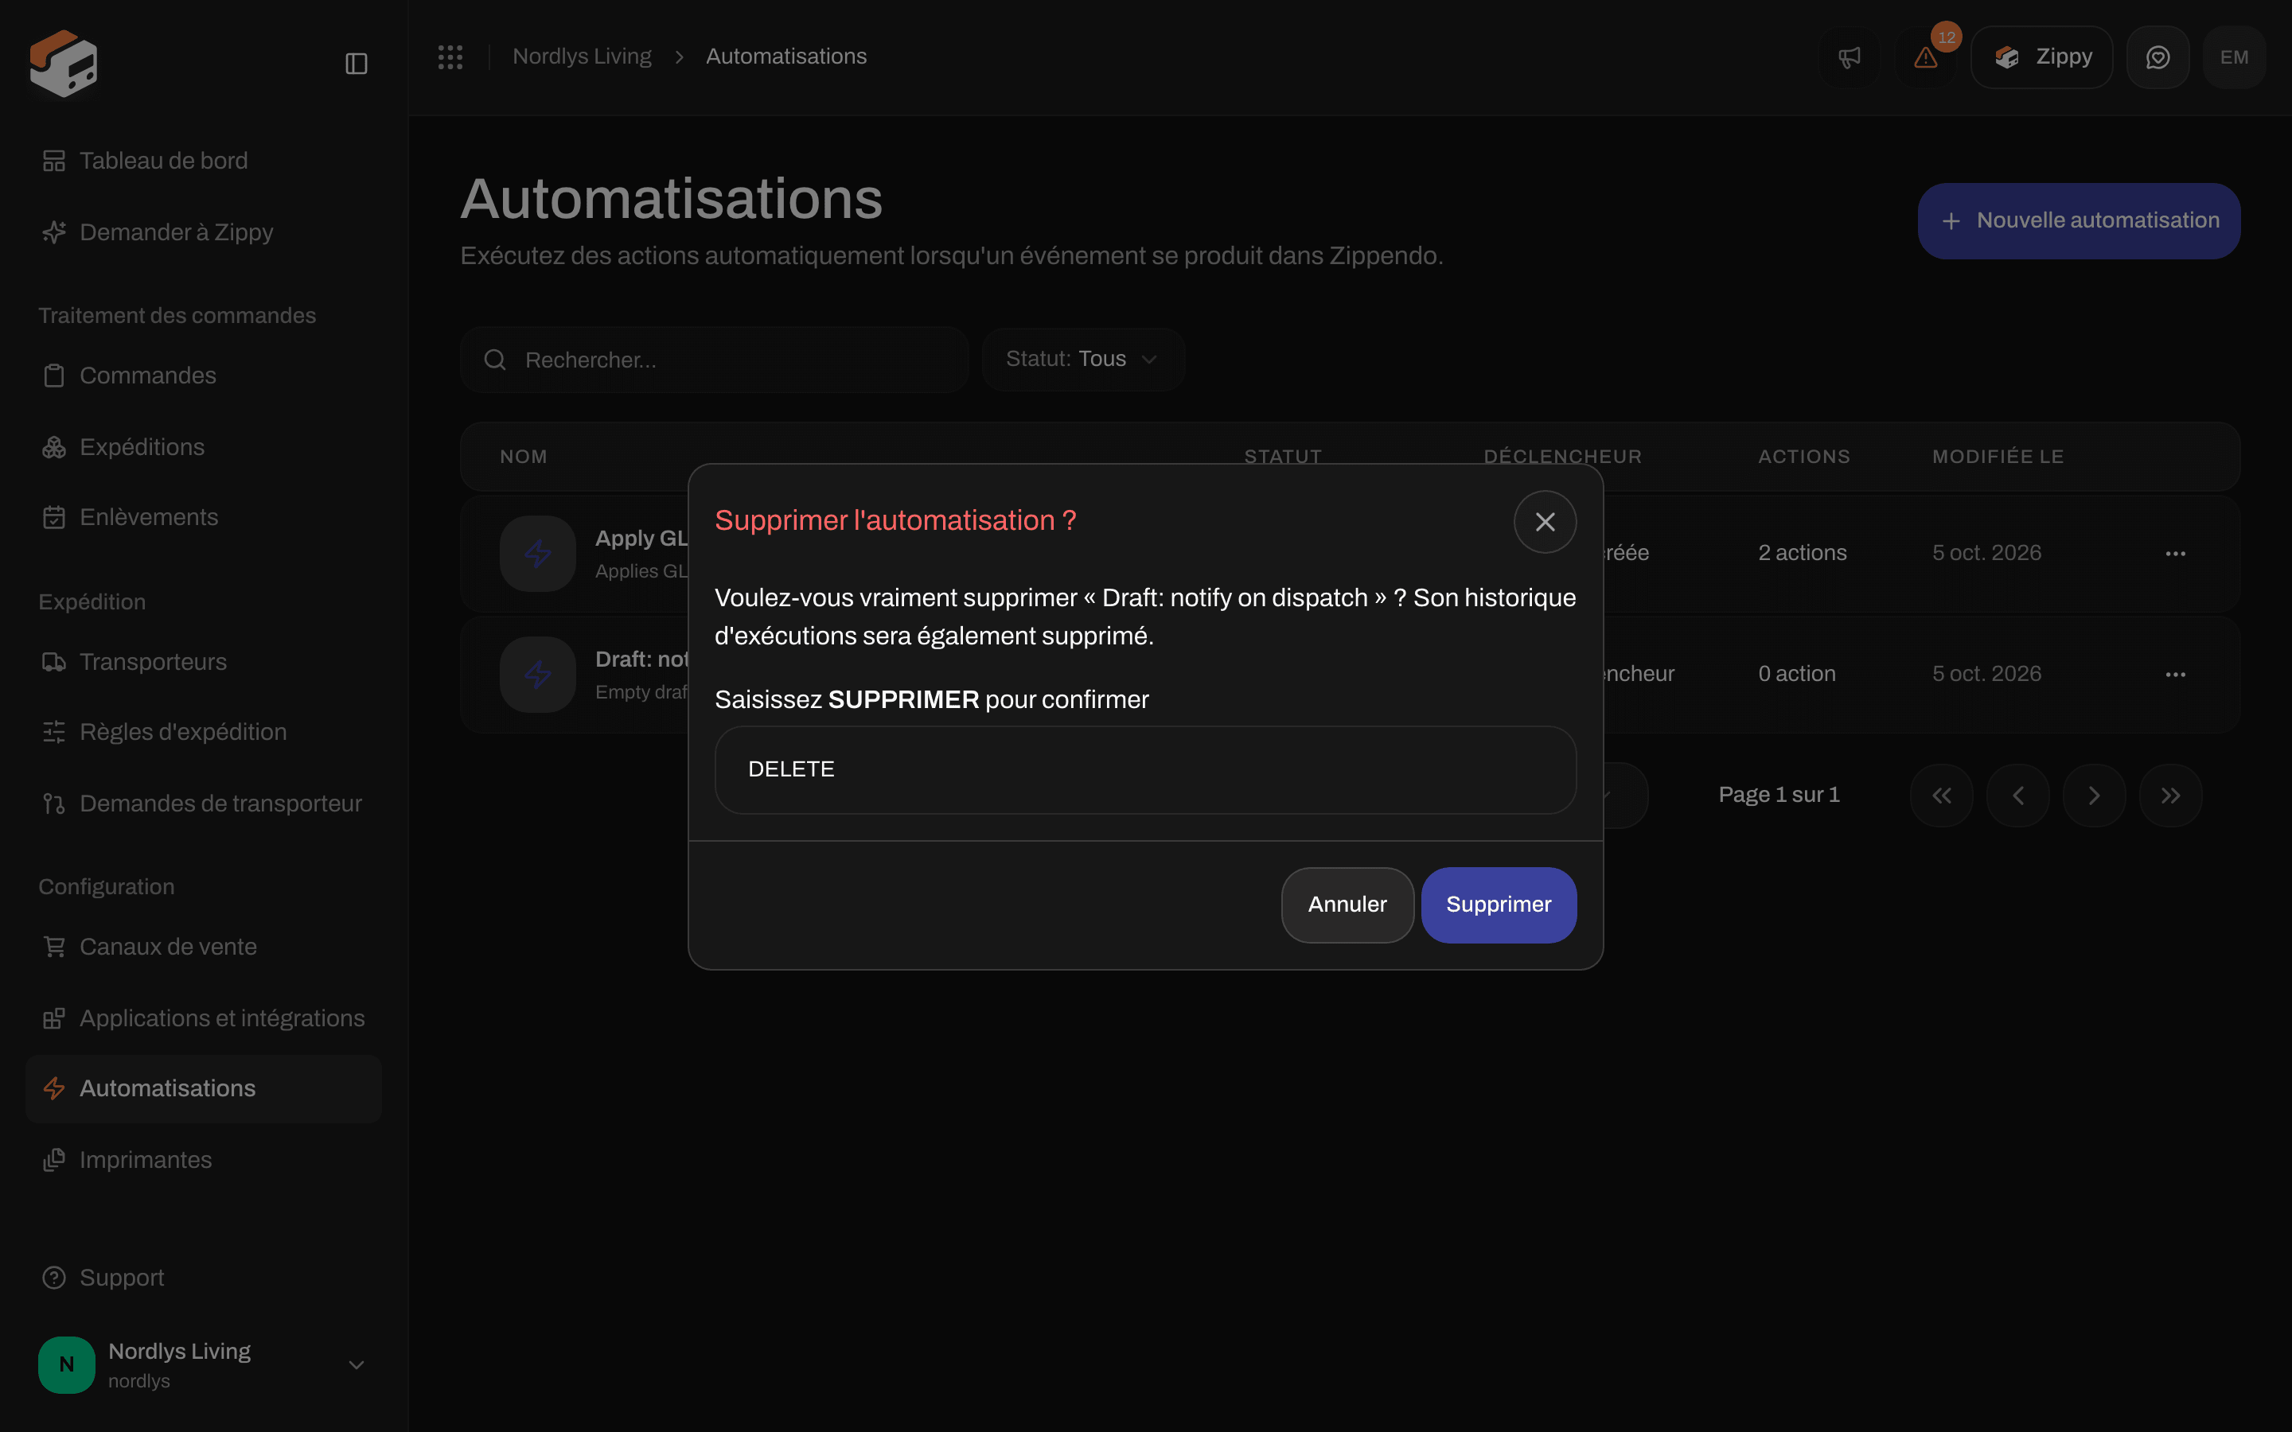
Task: Click the Apply GL automation name
Action: tap(641, 538)
